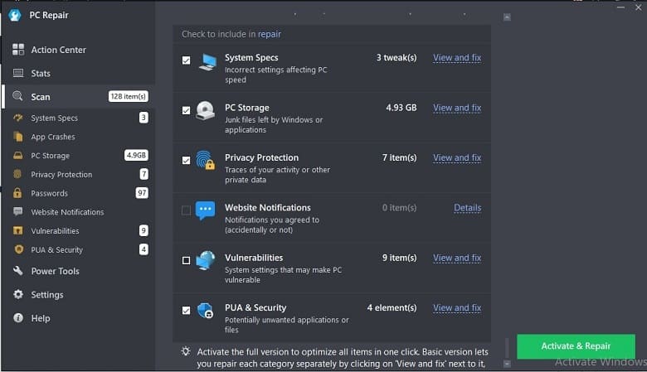This screenshot has height=372, width=647.
Task: Click the Website Notifications chat bubble icon
Action: tap(205, 210)
